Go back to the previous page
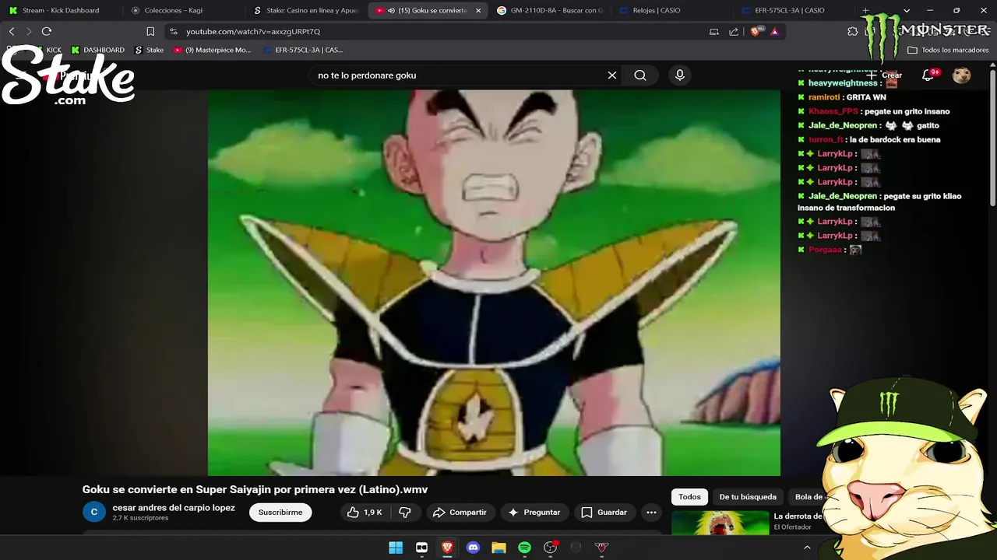 12,31
